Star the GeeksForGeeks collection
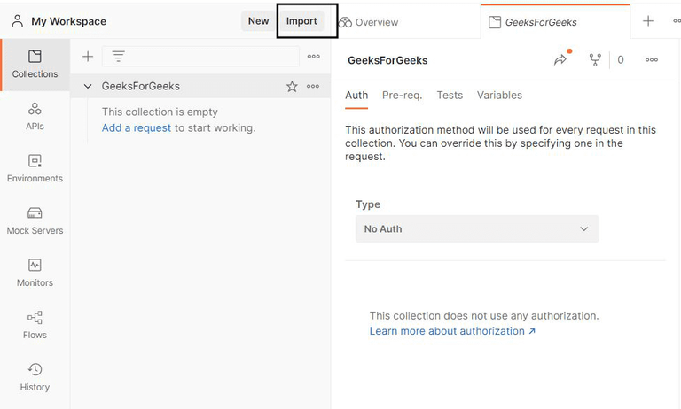The height and width of the screenshot is (409, 681). 292,87
